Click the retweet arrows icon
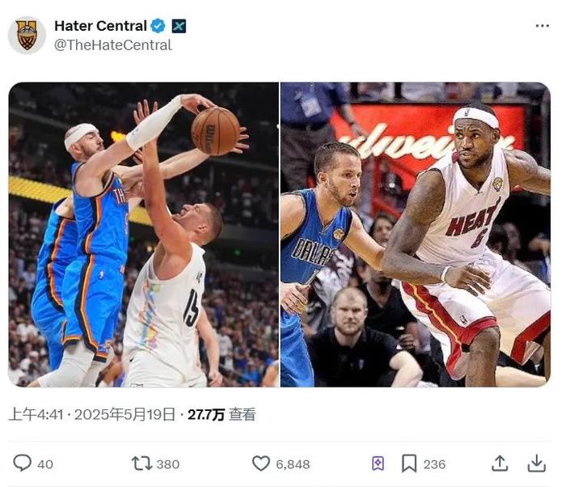Screen dimensions: 566x487 [x=141, y=464]
